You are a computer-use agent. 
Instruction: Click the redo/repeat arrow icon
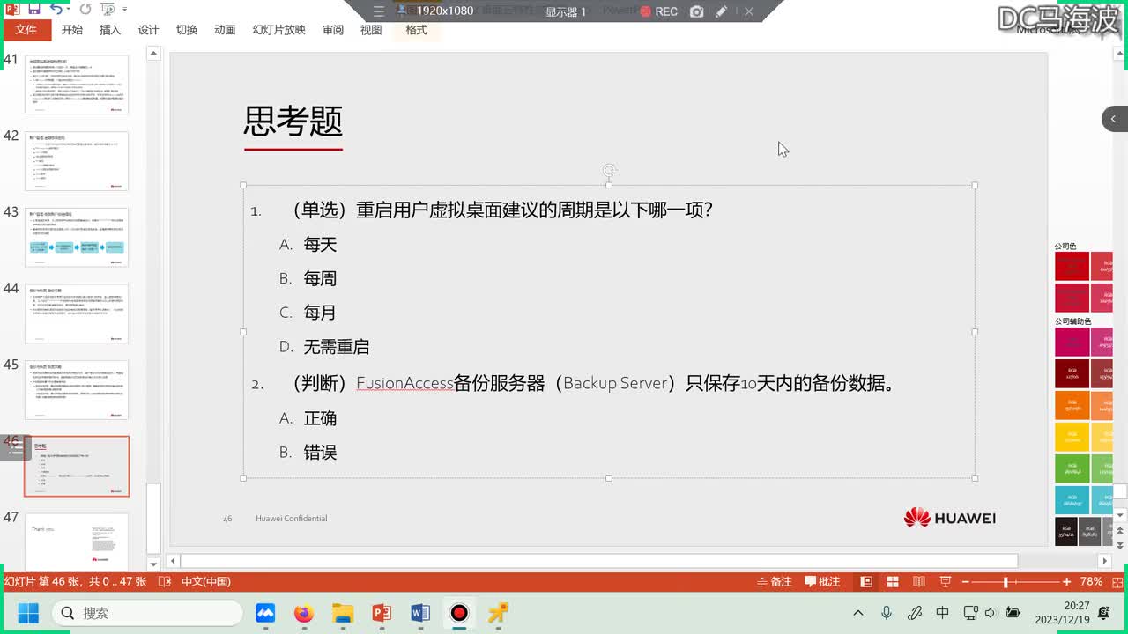coord(85,9)
